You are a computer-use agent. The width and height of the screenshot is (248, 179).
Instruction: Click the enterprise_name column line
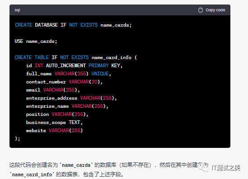(67, 106)
